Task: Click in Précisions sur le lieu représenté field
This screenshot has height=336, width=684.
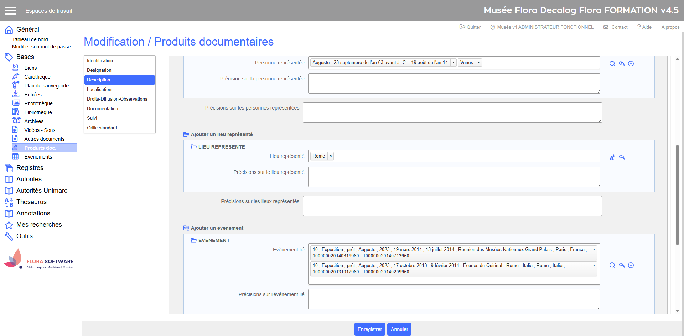Action: (454, 177)
